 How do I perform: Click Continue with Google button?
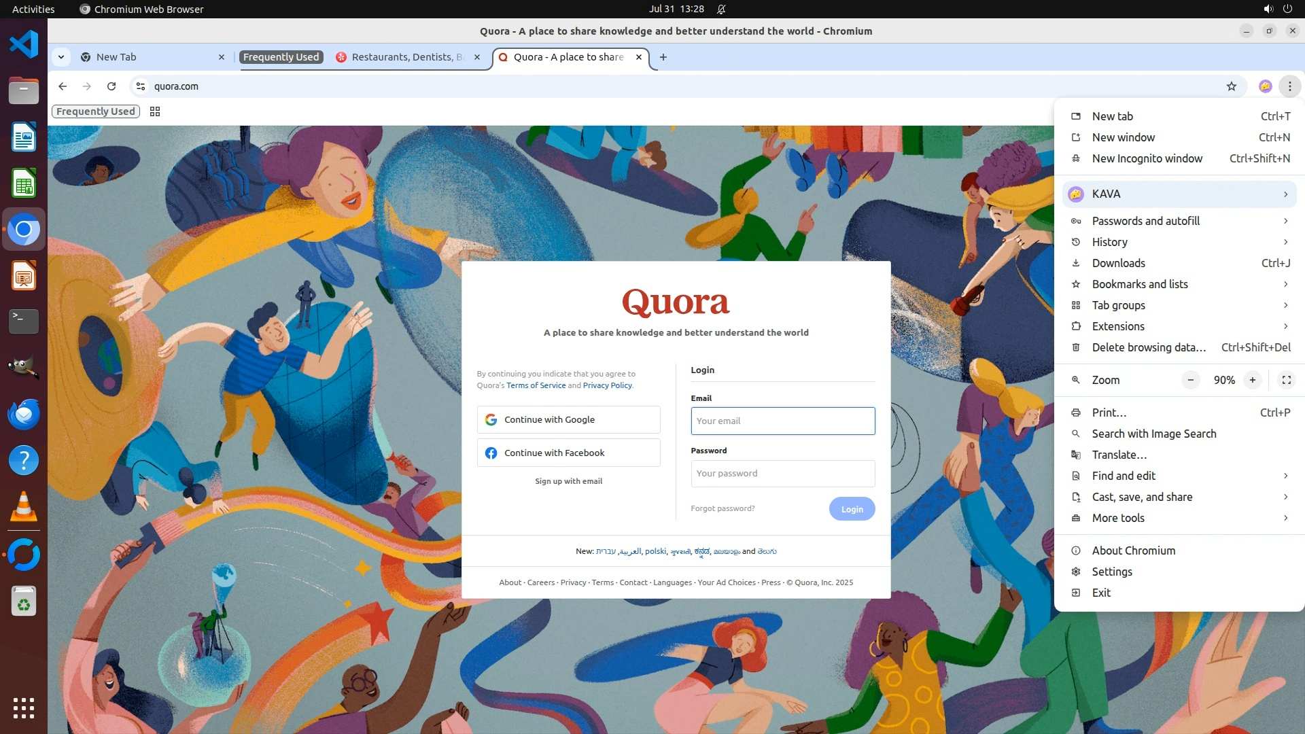click(x=568, y=420)
